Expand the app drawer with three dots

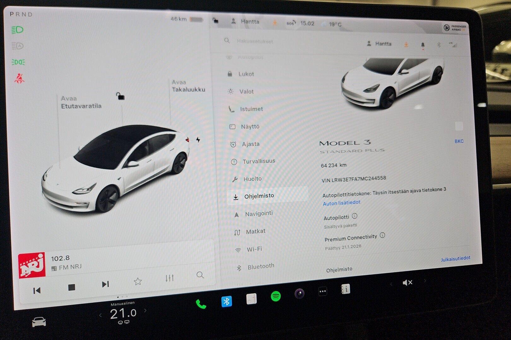(322, 292)
